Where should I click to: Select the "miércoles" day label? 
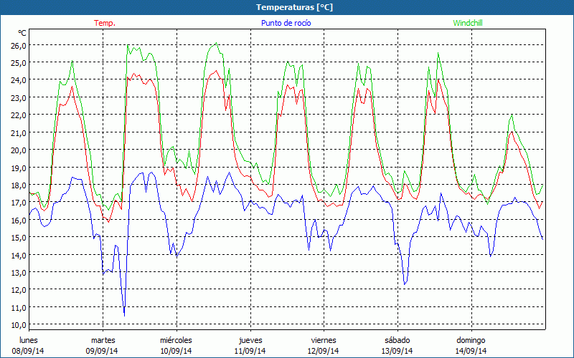176,339
